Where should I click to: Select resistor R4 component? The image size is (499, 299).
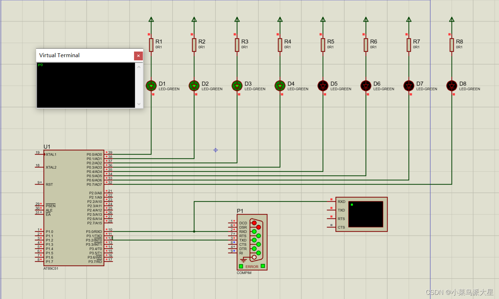(280, 45)
